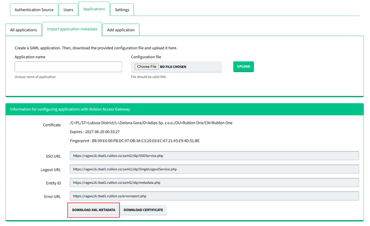Click the green UPLOAD button
370x226 pixels.
243,66
